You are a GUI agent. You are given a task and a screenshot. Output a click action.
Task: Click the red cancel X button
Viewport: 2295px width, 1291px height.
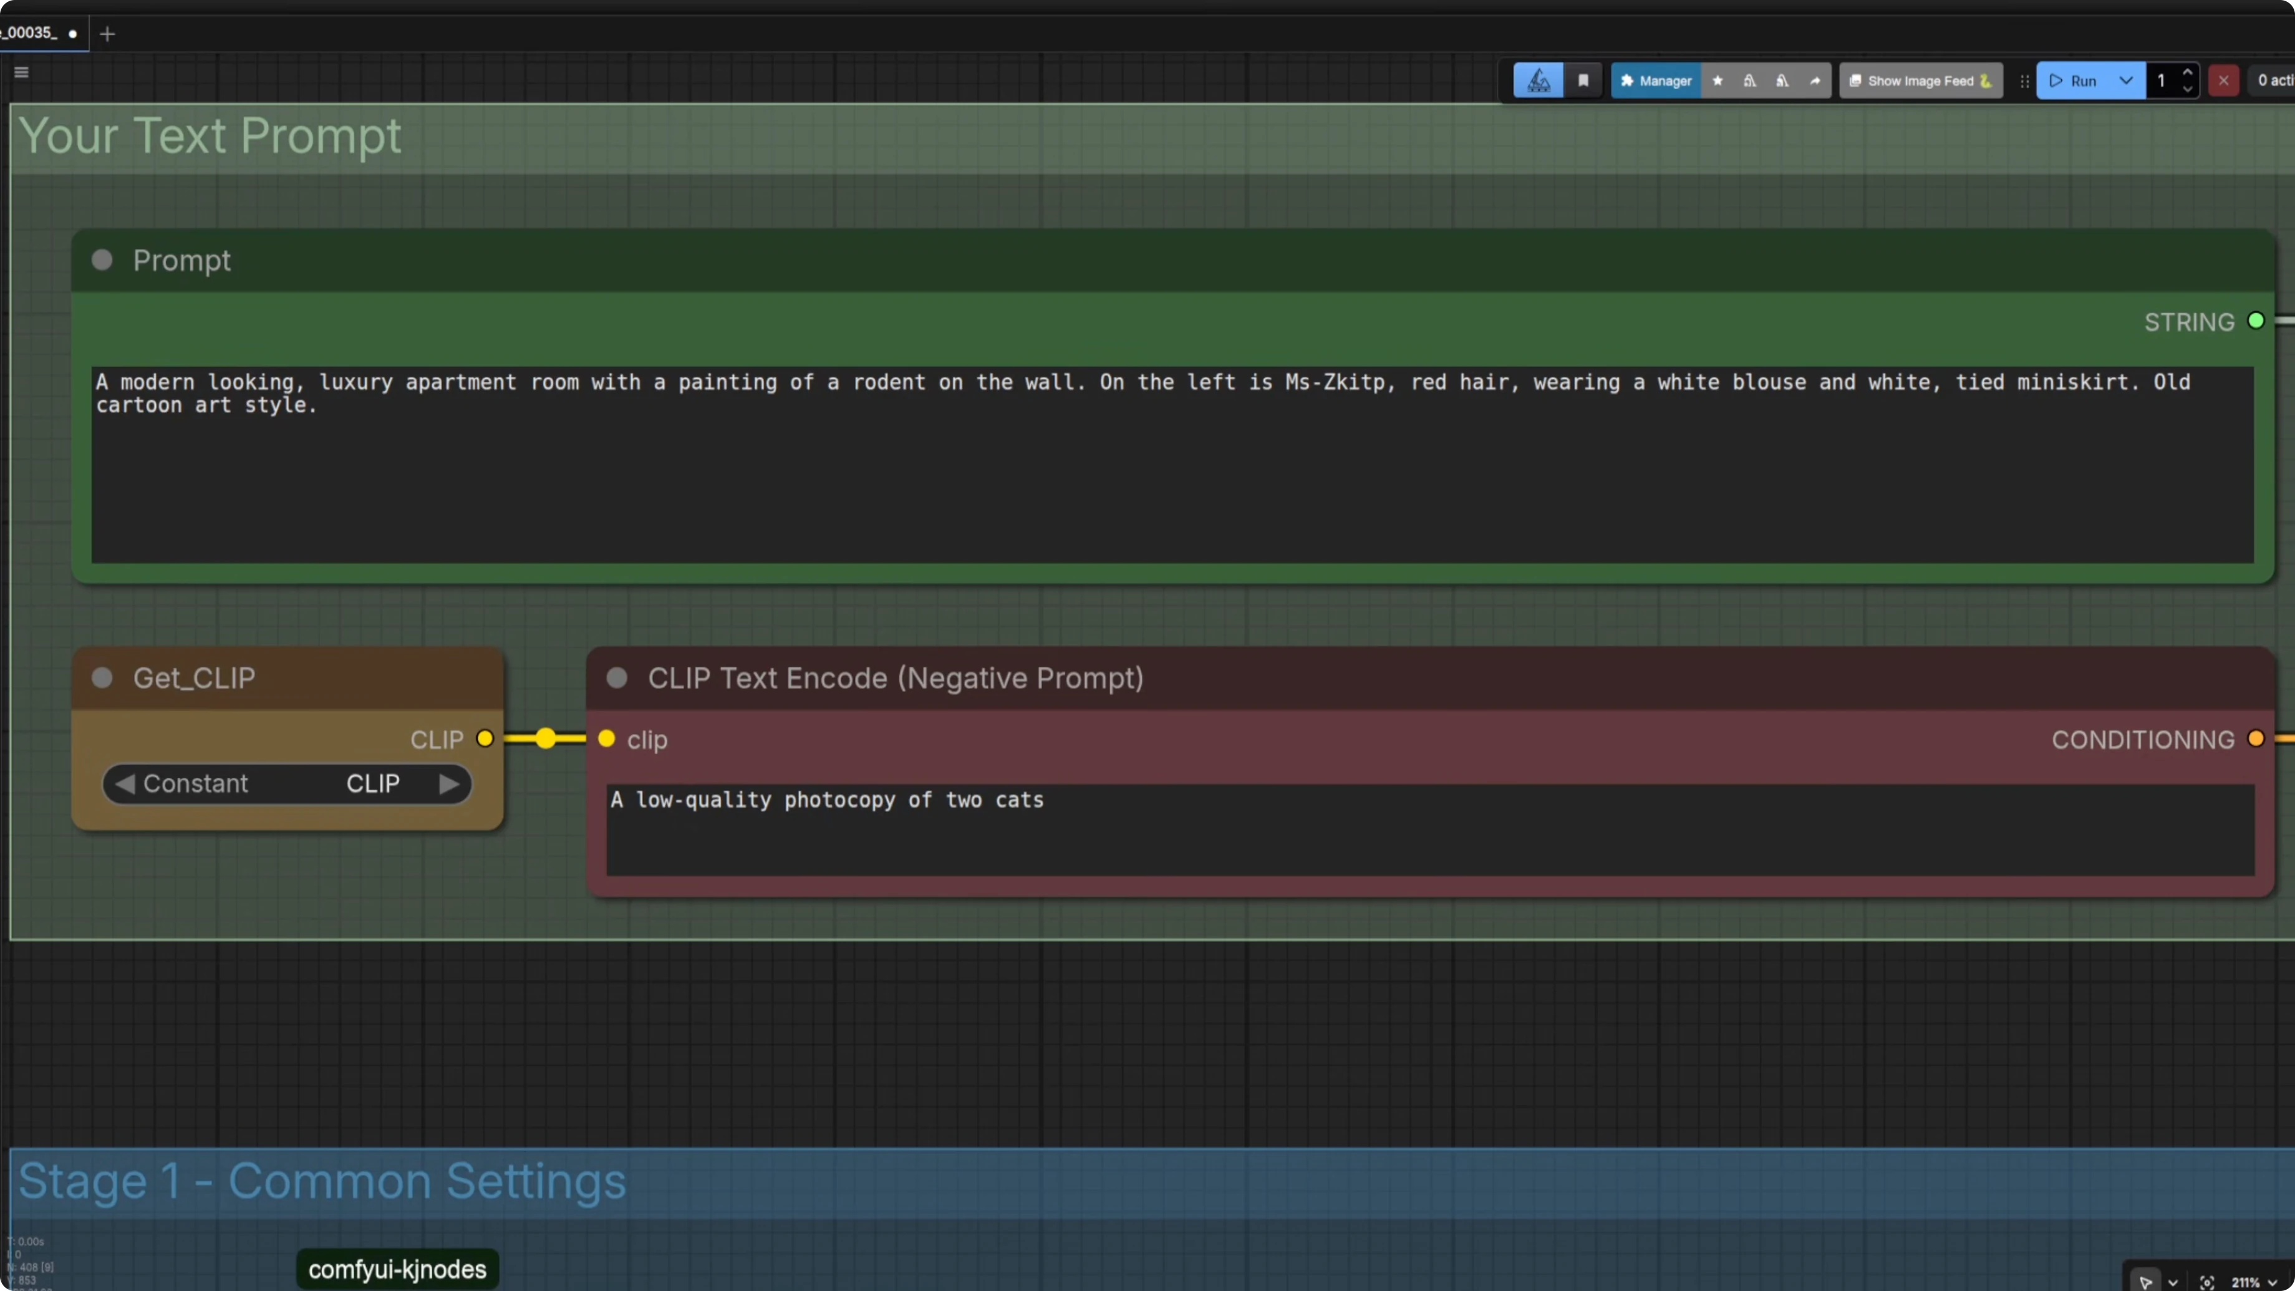point(2224,80)
